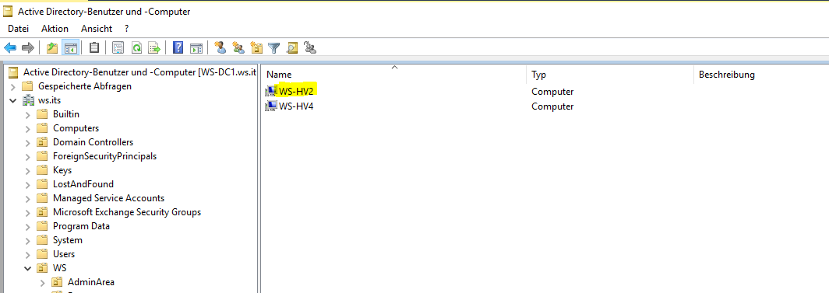Select Managed Service Accounts in tree
Viewport: 829px width, 293px height.
coord(108,199)
